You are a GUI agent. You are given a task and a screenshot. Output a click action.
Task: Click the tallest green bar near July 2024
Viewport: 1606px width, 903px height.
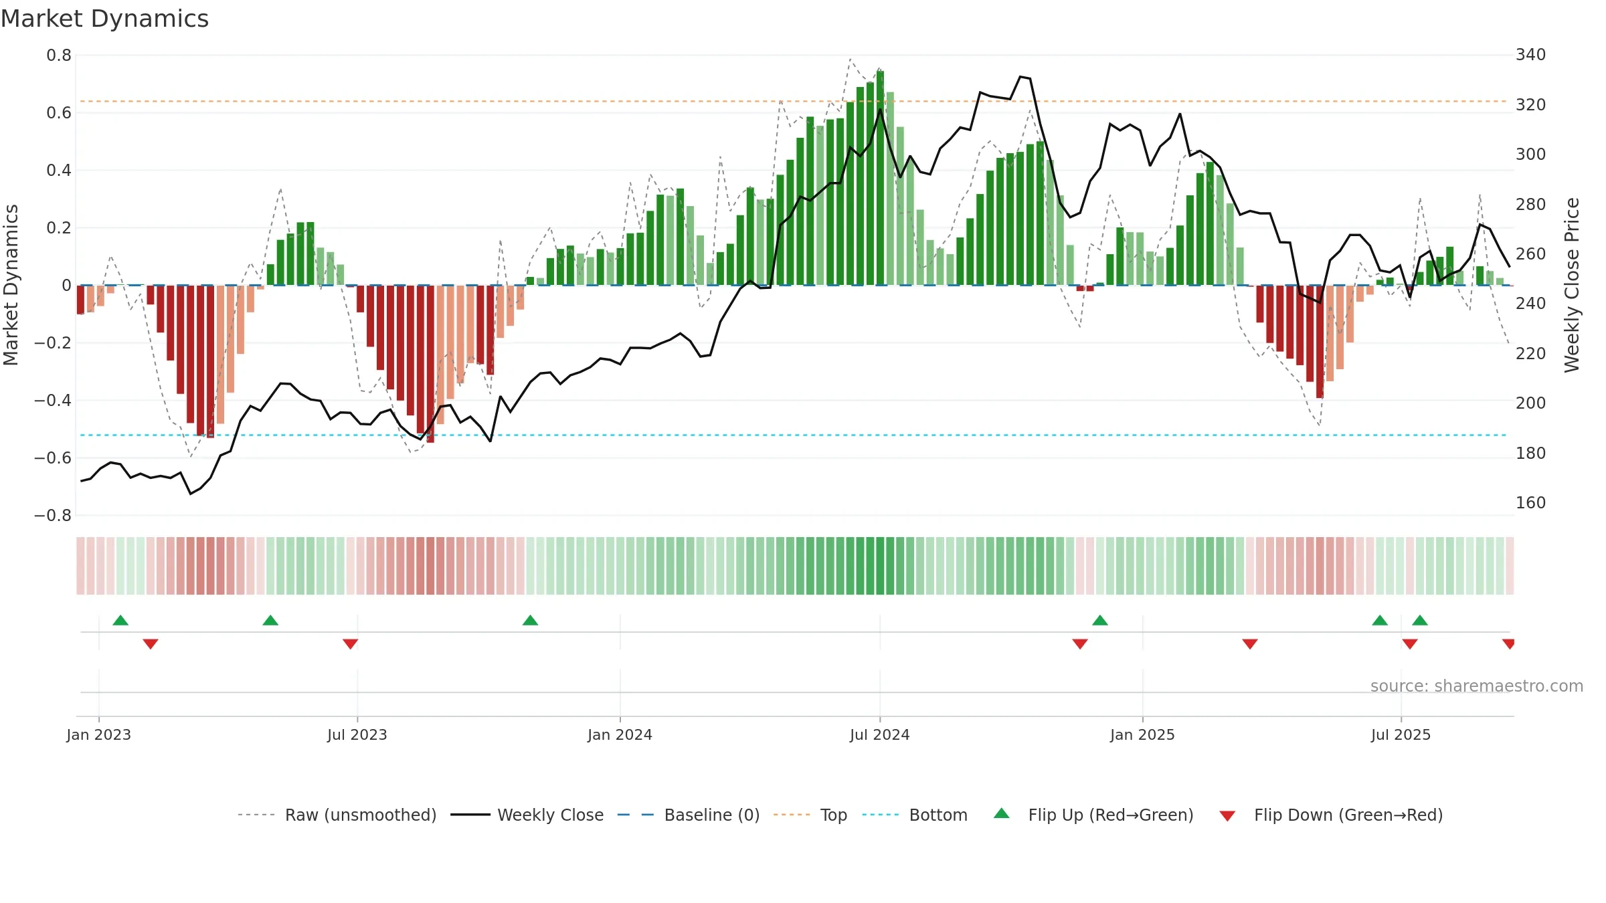pyautogui.click(x=881, y=178)
